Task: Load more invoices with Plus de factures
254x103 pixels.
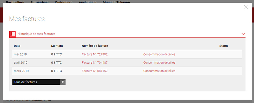Action: coord(39,82)
